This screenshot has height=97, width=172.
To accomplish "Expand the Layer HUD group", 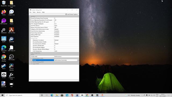I will [x=32, y=64].
